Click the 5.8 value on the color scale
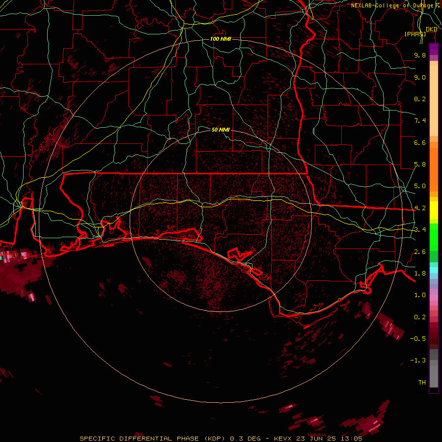This screenshot has height=442, width=442. (x=420, y=165)
